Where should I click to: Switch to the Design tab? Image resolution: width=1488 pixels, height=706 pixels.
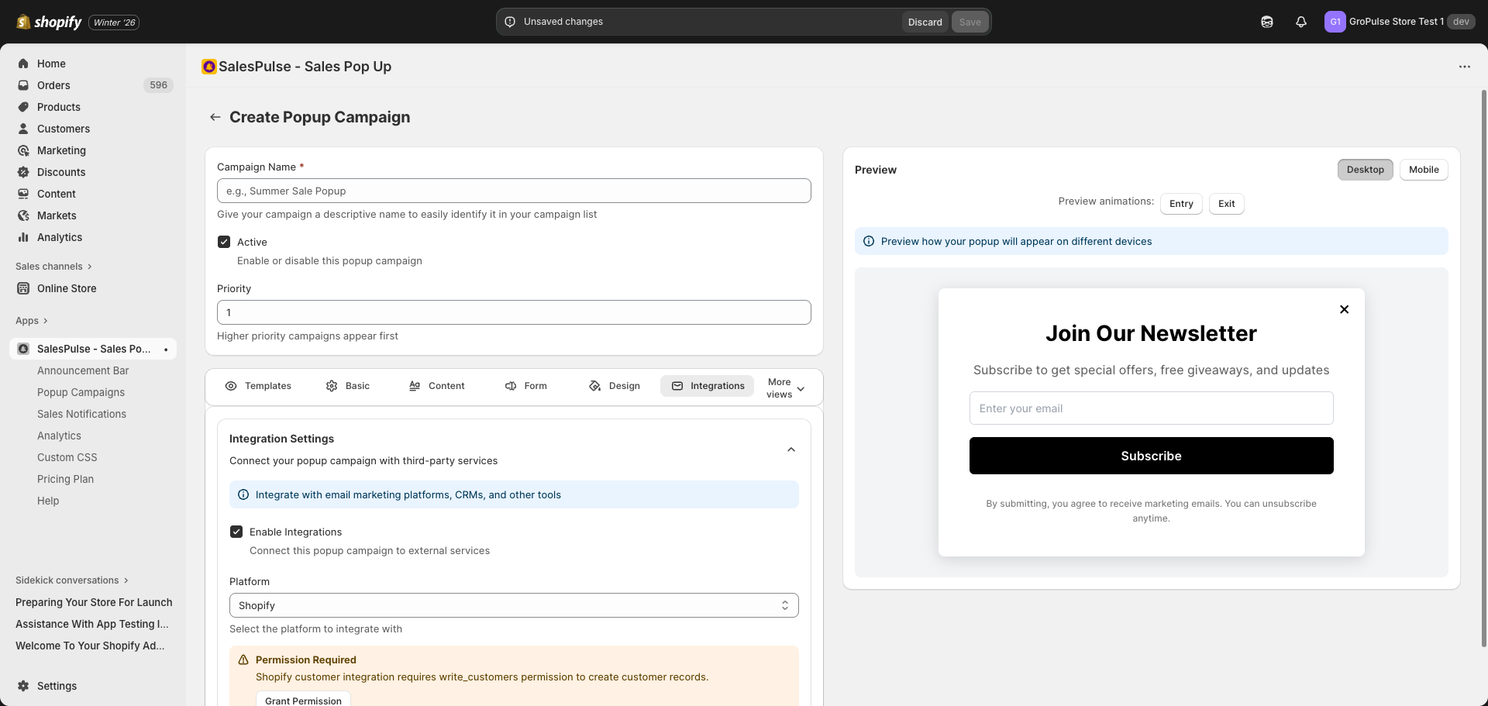pyautogui.click(x=614, y=385)
